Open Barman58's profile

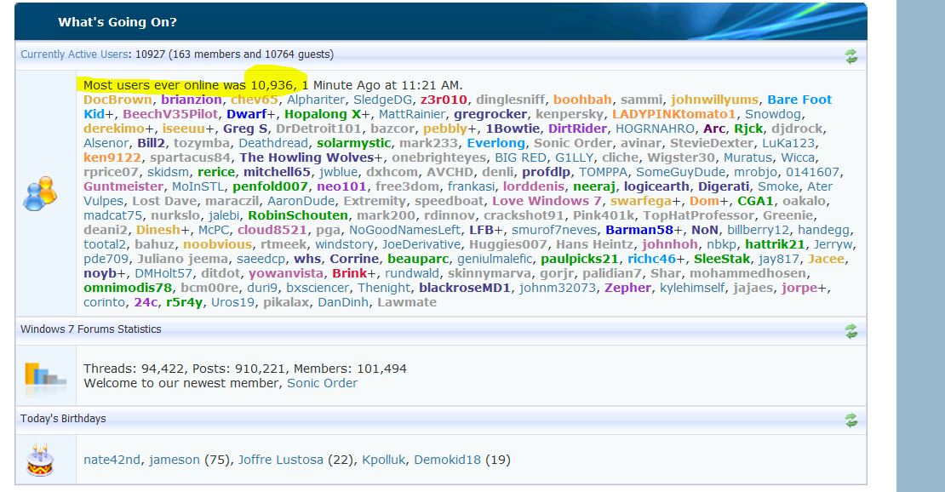[639, 230]
